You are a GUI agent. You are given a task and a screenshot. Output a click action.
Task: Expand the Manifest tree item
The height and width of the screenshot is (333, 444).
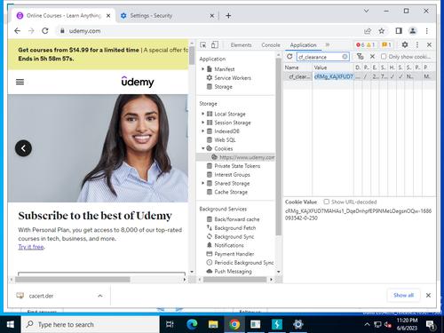202,69
